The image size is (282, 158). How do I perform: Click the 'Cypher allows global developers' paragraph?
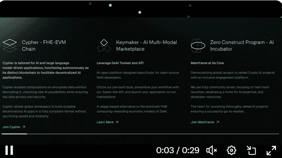[x=44, y=111]
